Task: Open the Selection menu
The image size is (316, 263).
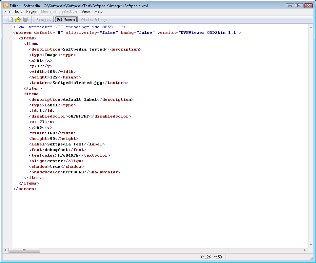Action: pos(69,11)
